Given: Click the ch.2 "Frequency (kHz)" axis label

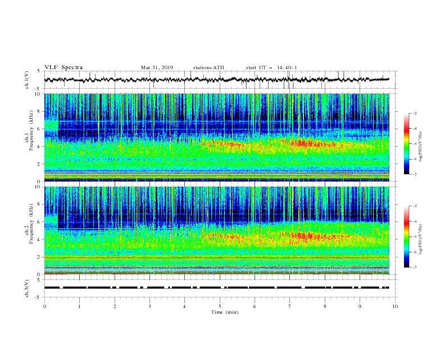Looking at the screenshot, I should [31, 224].
